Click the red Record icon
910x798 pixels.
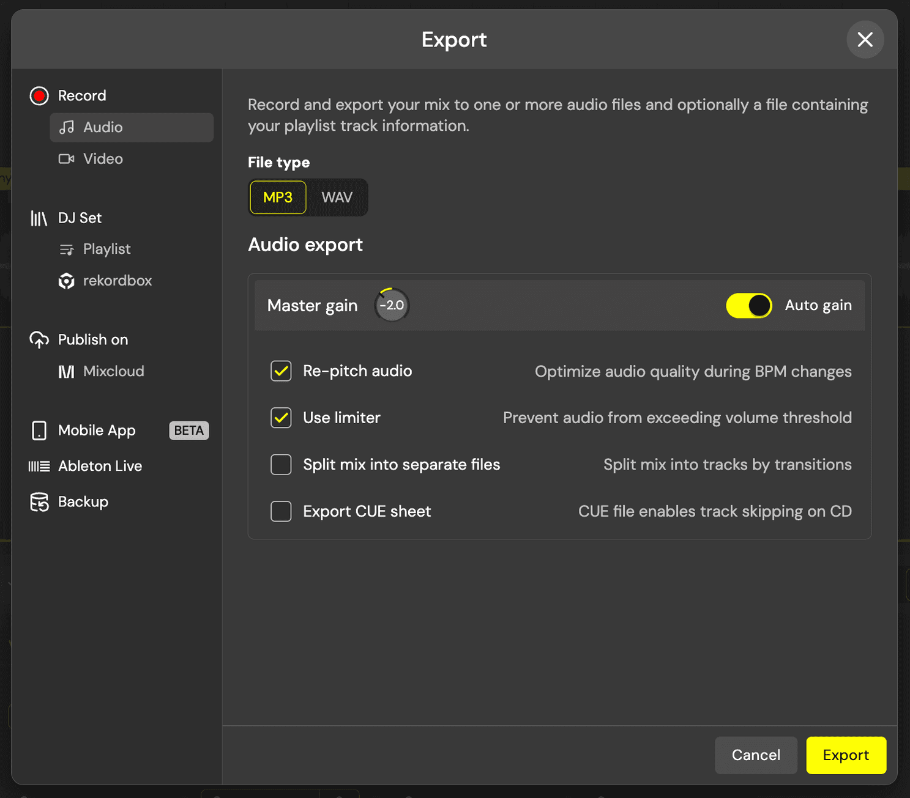[x=39, y=96]
